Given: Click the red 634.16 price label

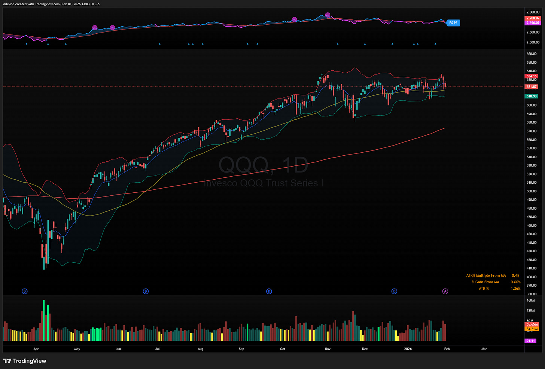Looking at the screenshot, I should point(532,76).
